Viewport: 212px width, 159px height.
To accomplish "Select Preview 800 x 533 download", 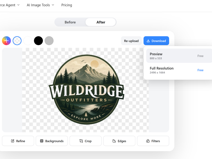I will [179, 56].
